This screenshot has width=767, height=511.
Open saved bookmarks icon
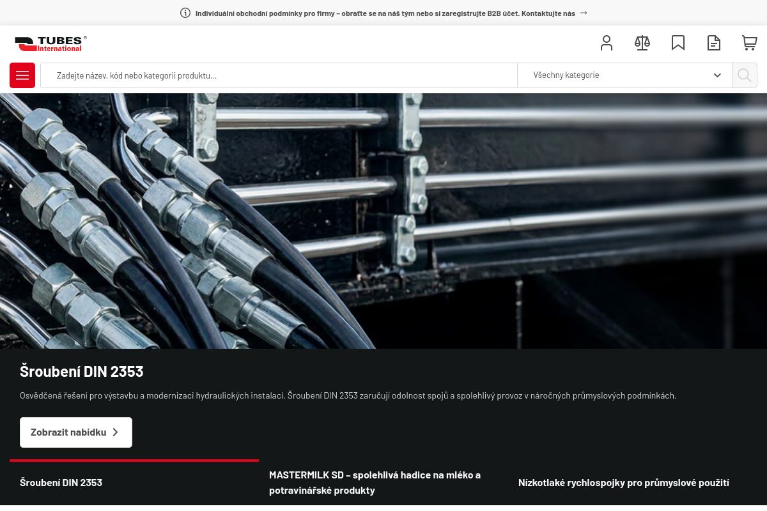(x=678, y=43)
